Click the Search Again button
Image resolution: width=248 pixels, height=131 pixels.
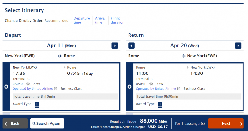(x=47, y=124)
